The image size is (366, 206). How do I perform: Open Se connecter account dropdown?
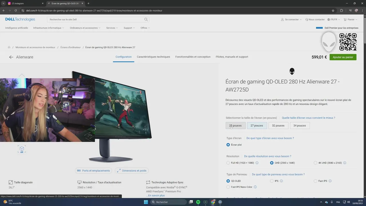291,19
